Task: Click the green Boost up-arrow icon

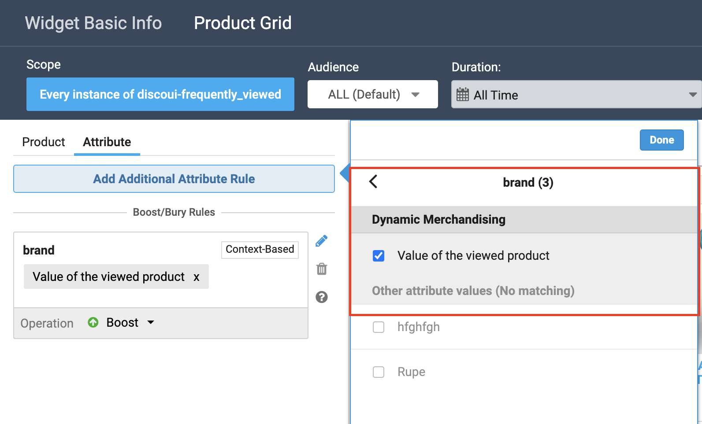Action: coord(93,322)
